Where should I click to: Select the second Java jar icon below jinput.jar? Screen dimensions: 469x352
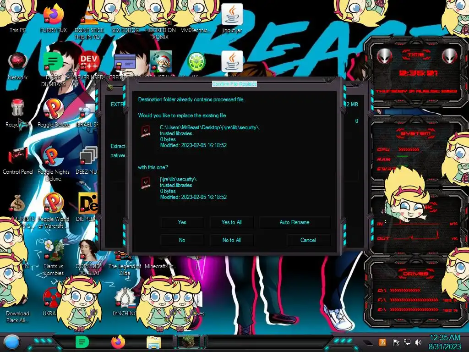[x=232, y=62]
